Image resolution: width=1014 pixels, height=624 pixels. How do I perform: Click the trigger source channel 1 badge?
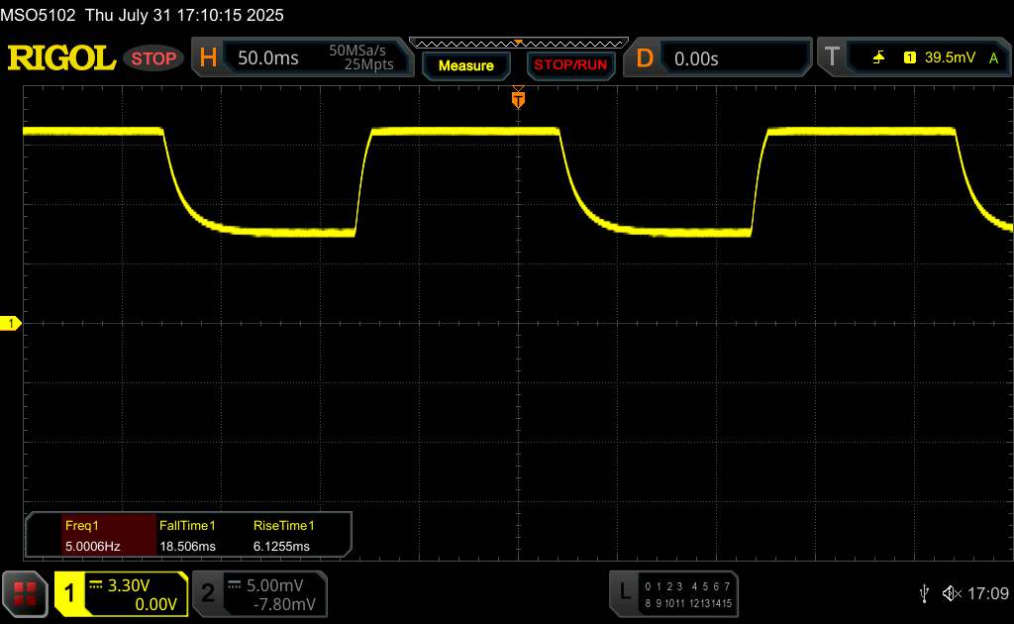pyautogui.click(x=910, y=57)
